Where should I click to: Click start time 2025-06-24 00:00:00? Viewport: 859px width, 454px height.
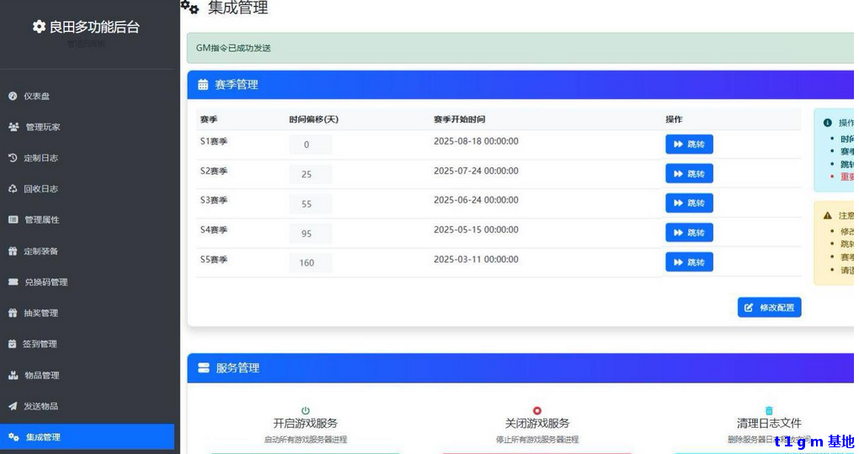[x=476, y=200]
